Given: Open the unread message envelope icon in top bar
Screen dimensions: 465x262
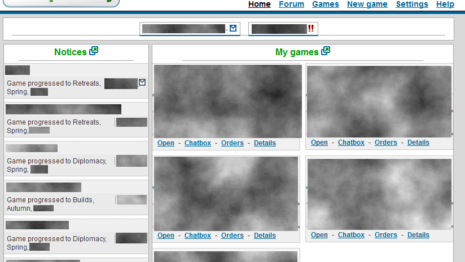Looking at the screenshot, I should coord(233,28).
